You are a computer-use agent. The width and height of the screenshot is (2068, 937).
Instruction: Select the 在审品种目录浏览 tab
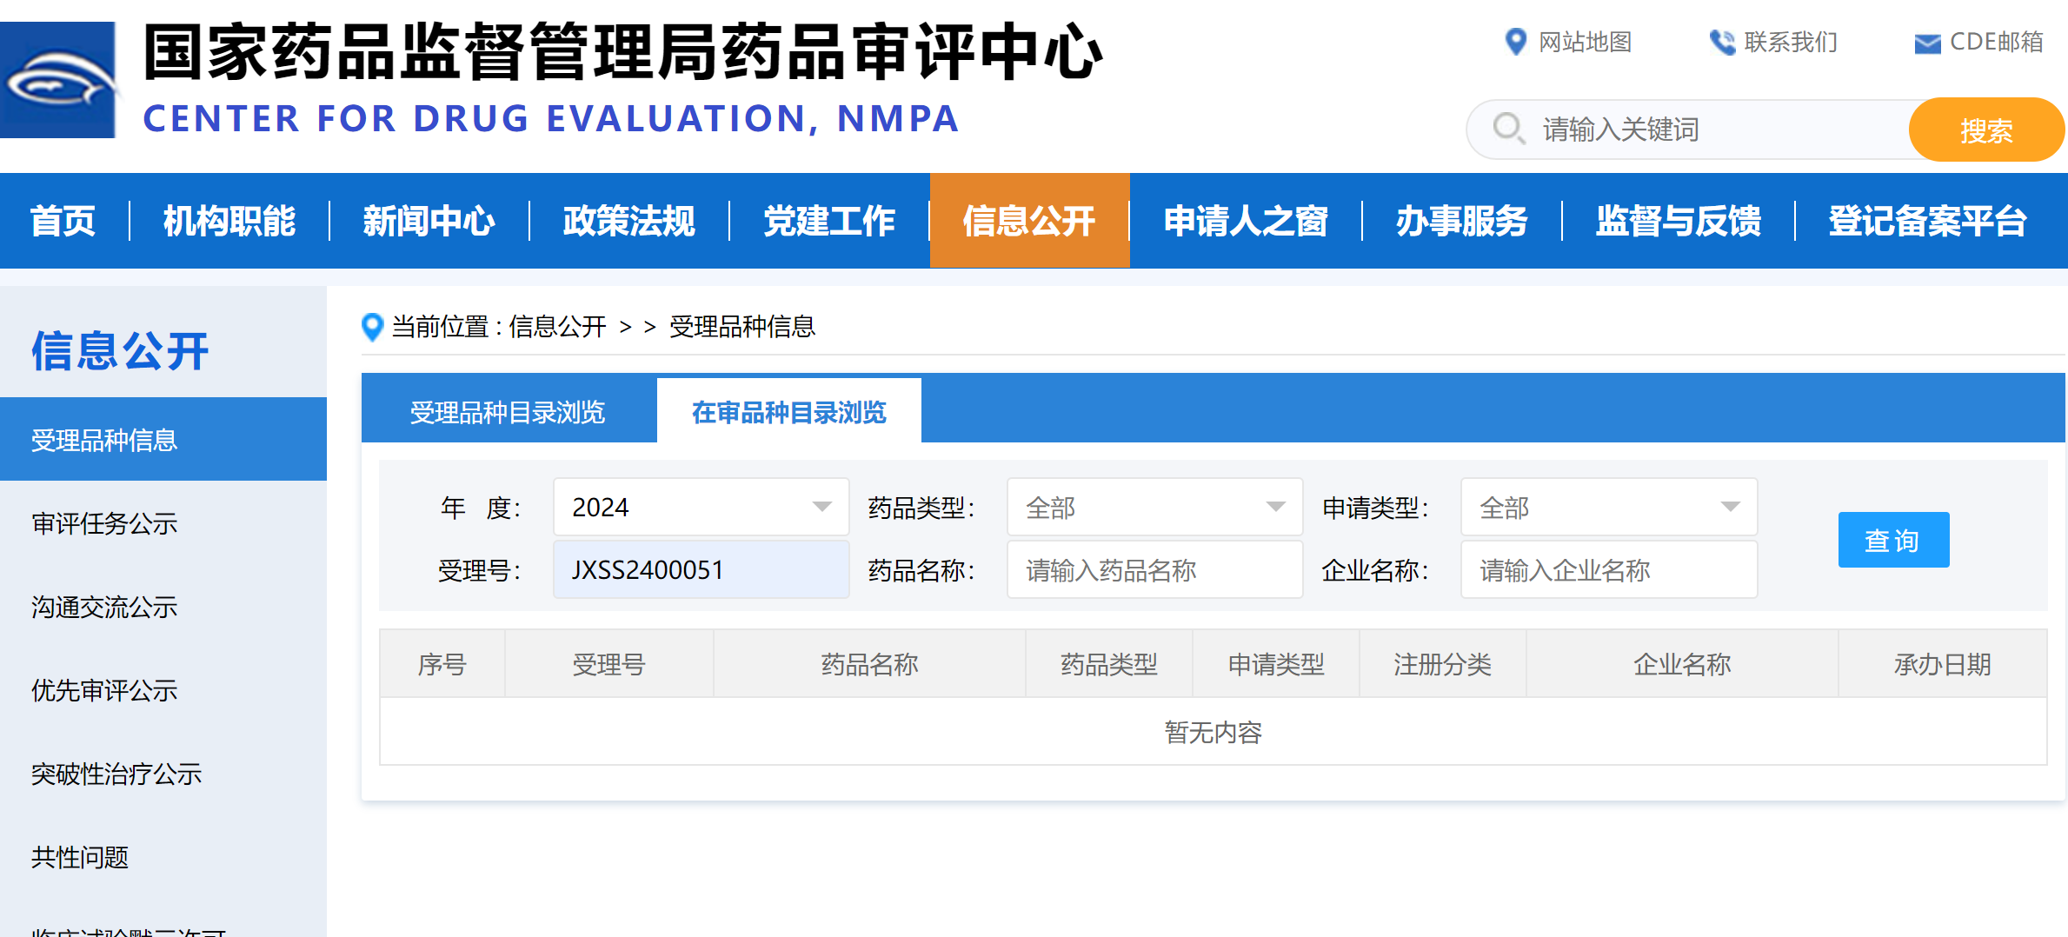(x=789, y=412)
